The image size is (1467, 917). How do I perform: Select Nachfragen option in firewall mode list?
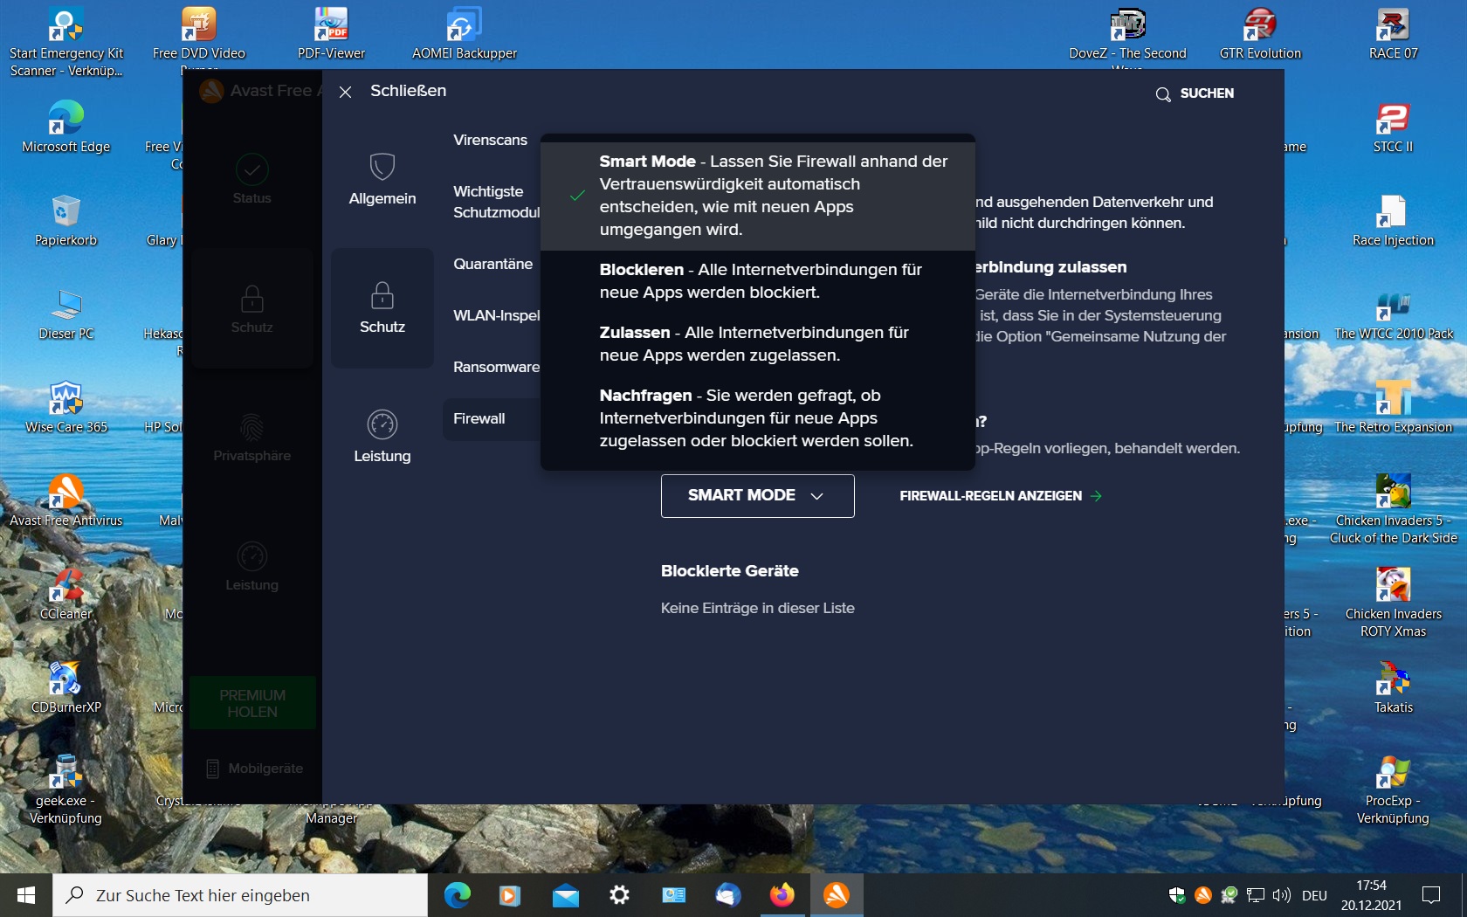click(x=757, y=418)
